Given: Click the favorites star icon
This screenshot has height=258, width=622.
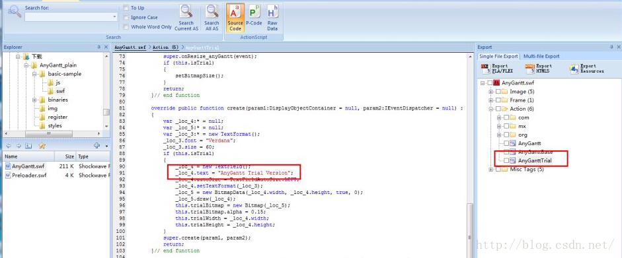Looking at the screenshot, I should pyautogui.click(x=42, y=146).
